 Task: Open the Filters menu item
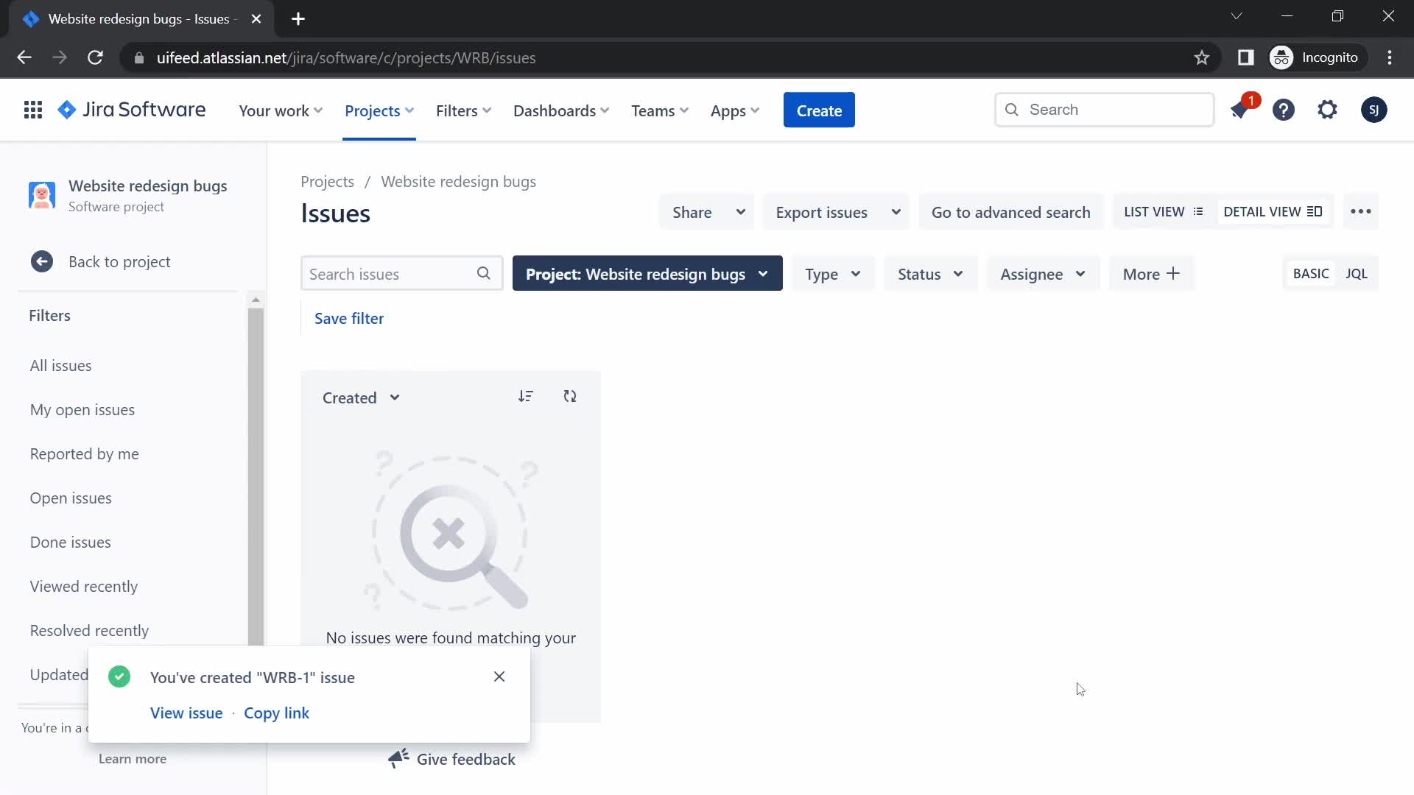(457, 110)
